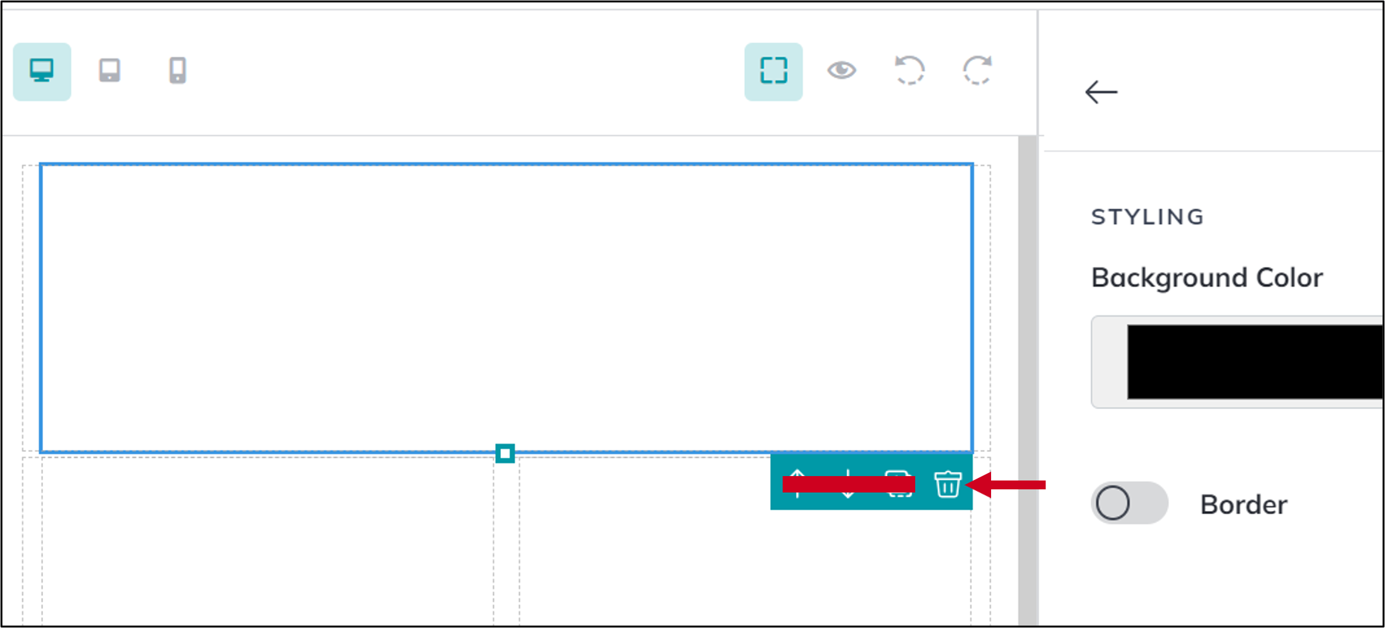
Task: Select the Background Color label
Action: [x=1206, y=277]
